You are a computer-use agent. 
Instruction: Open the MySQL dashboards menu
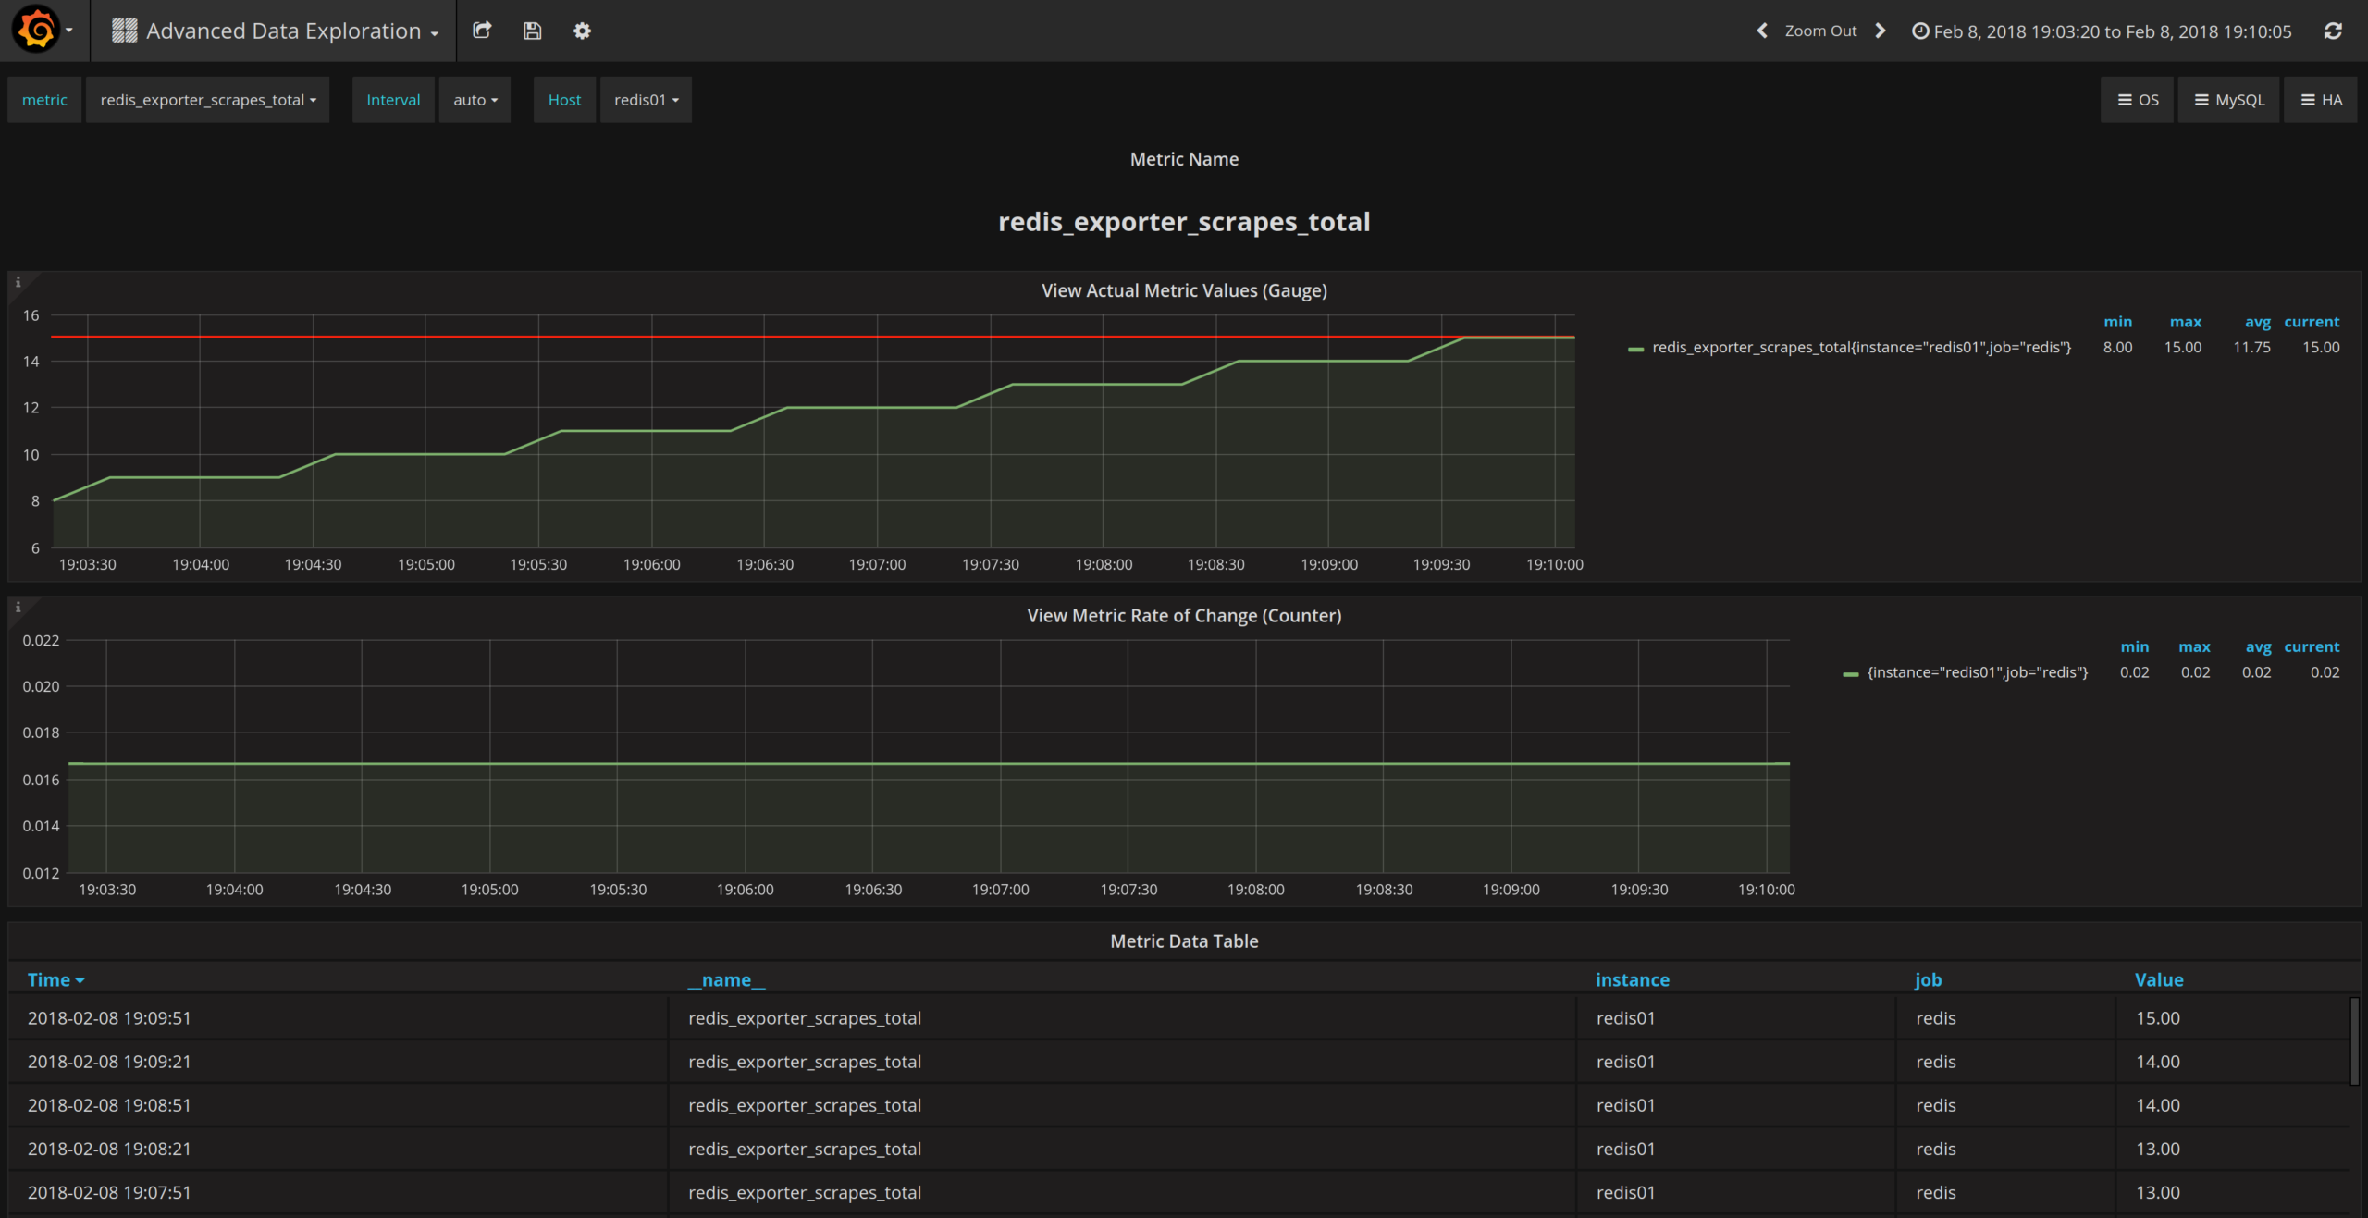click(x=2229, y=100)
